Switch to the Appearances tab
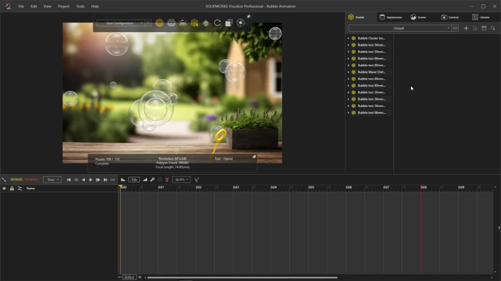Image resolution: width=501 pixels, height=281 pixels. point(390,17)
